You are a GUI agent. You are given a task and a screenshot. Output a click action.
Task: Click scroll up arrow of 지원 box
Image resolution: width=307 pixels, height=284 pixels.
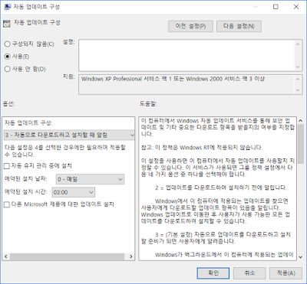point(298,79)
